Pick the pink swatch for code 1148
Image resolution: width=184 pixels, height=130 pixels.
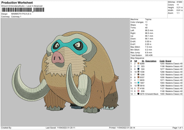click(x=139, y=91)
